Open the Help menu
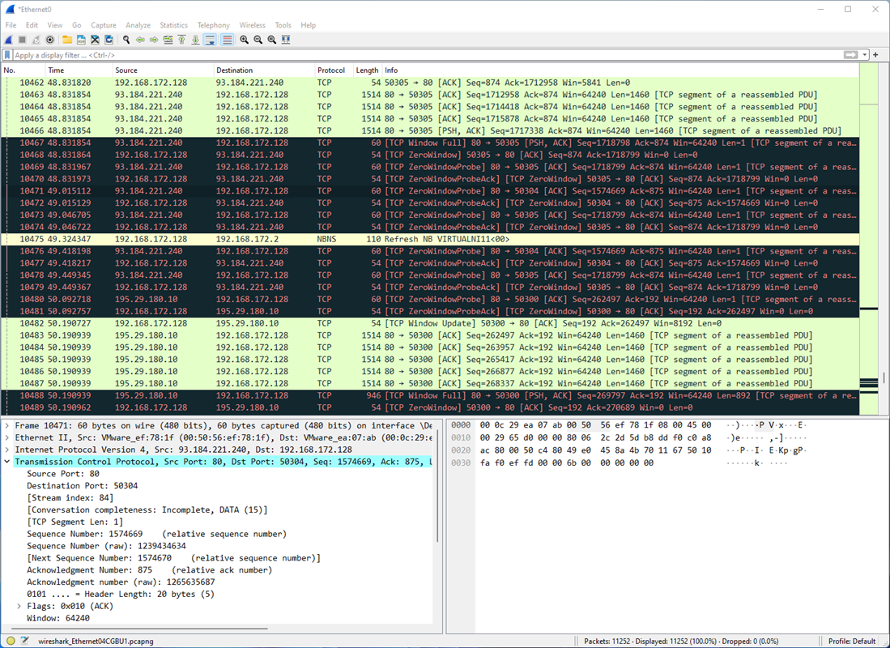 [309, 25]
